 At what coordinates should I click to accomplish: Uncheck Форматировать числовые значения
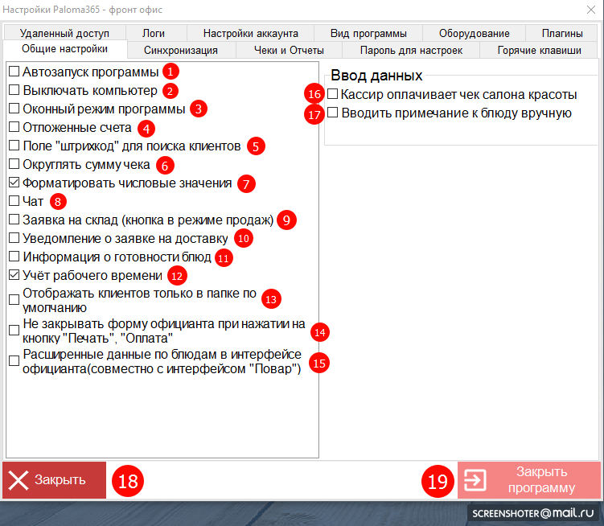[x=14, y=183]
